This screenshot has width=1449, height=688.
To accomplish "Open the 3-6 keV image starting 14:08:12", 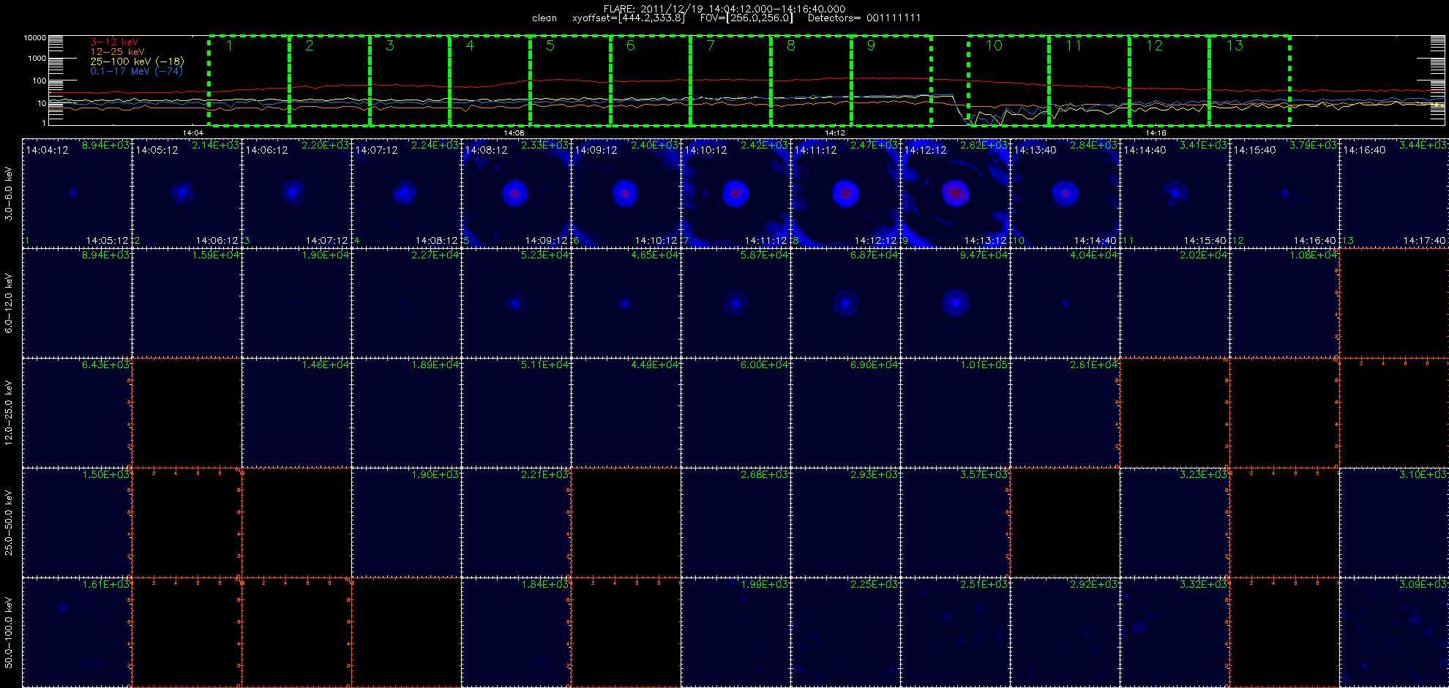I will [516, 193].
